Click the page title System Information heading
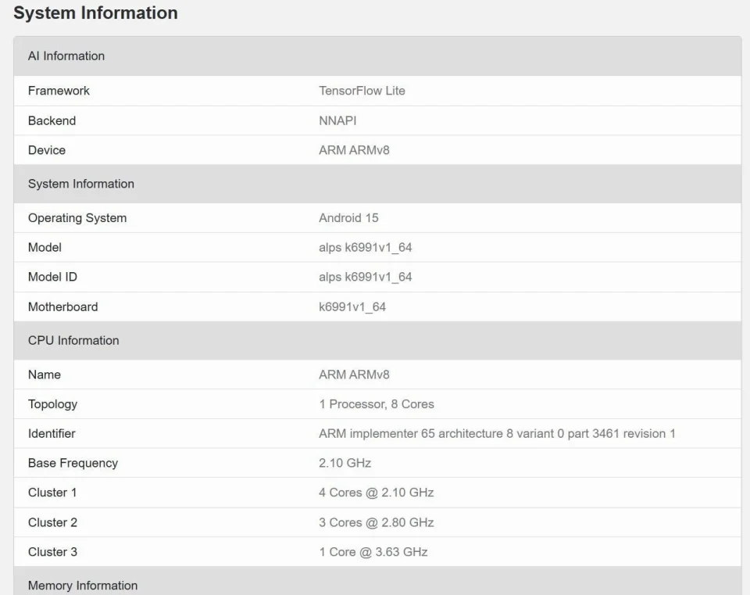The height and width of the screenshot is (595, 750). pyautogui.click(x=95, y=13)
